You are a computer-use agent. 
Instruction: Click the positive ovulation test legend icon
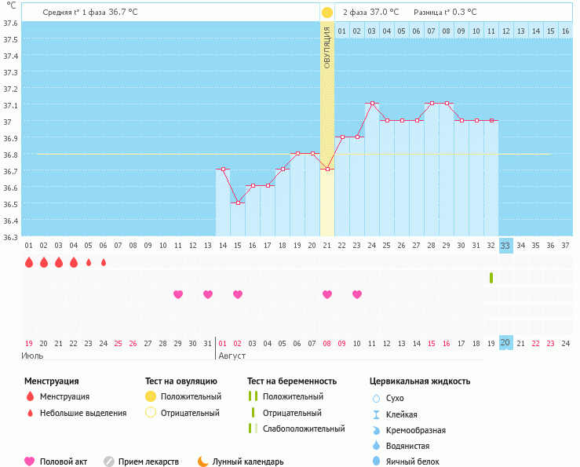pos(151,397)
